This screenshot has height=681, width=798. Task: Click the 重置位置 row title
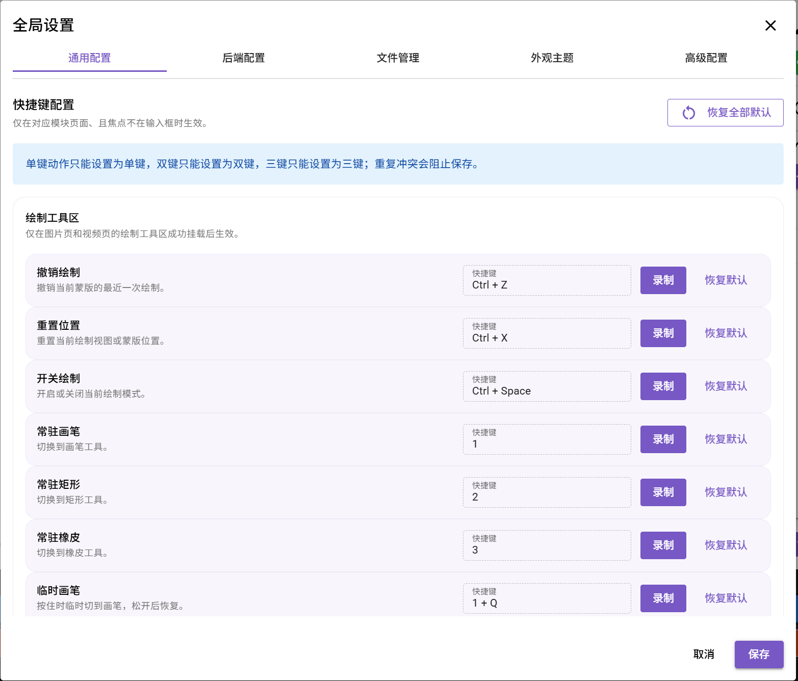coord(59,326)
